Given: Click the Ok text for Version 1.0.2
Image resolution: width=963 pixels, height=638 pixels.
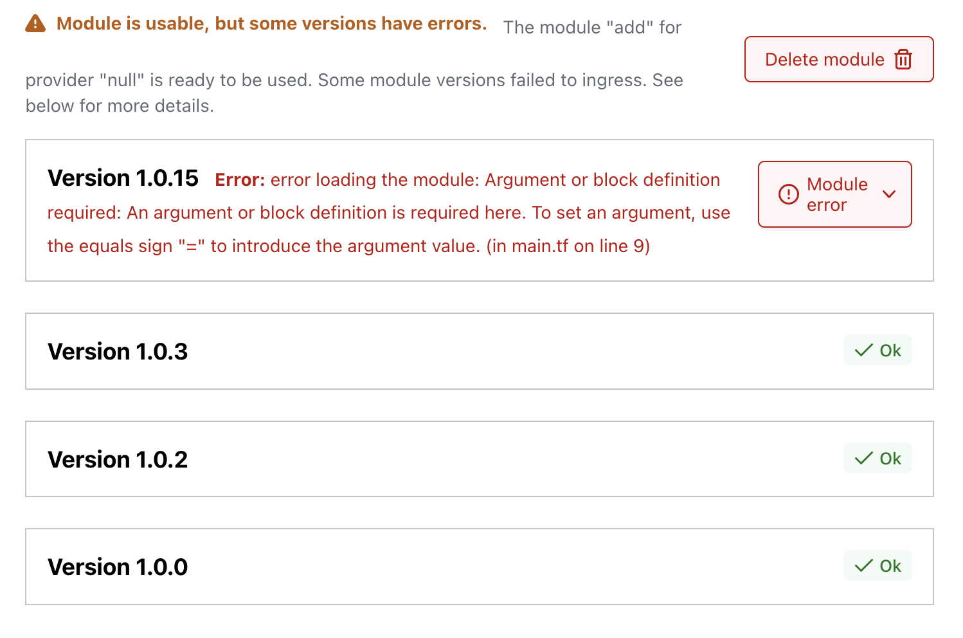Looking at the screenshot, I should 890,459.
